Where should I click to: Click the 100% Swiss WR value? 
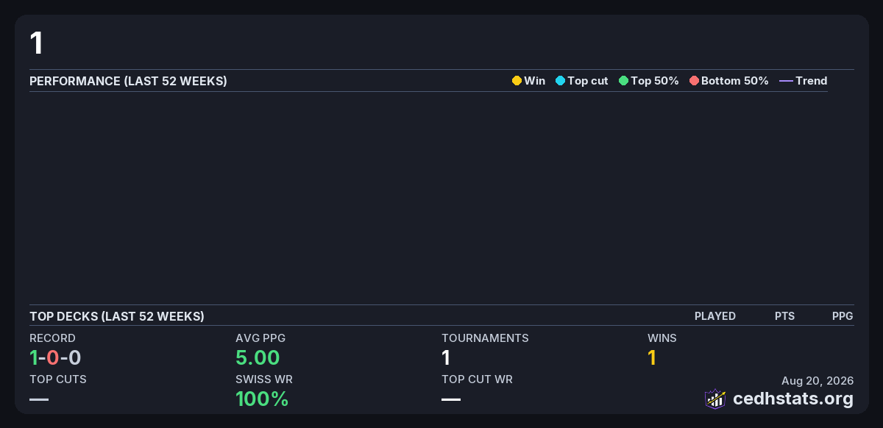tap(262, 399)
